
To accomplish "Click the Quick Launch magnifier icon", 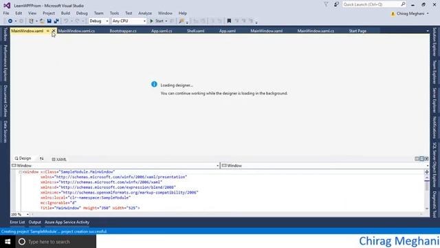I will click(x=403, y=4).
